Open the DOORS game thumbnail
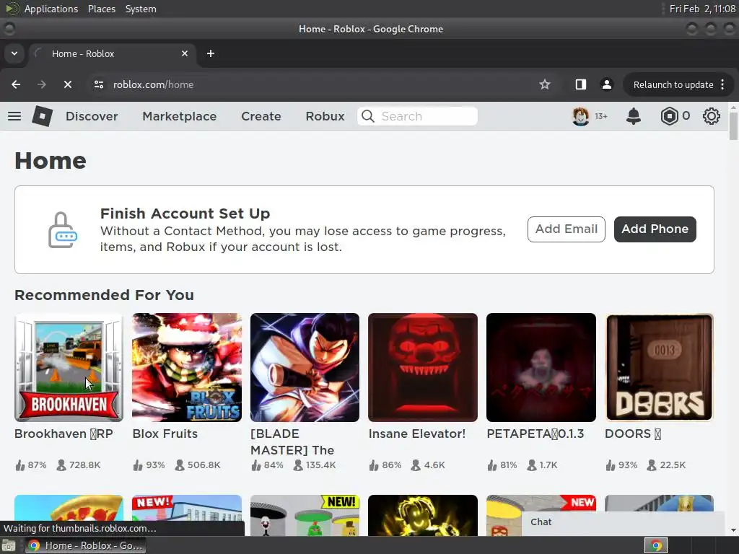This screenshot has width=739, height=554. click(659, 367)
